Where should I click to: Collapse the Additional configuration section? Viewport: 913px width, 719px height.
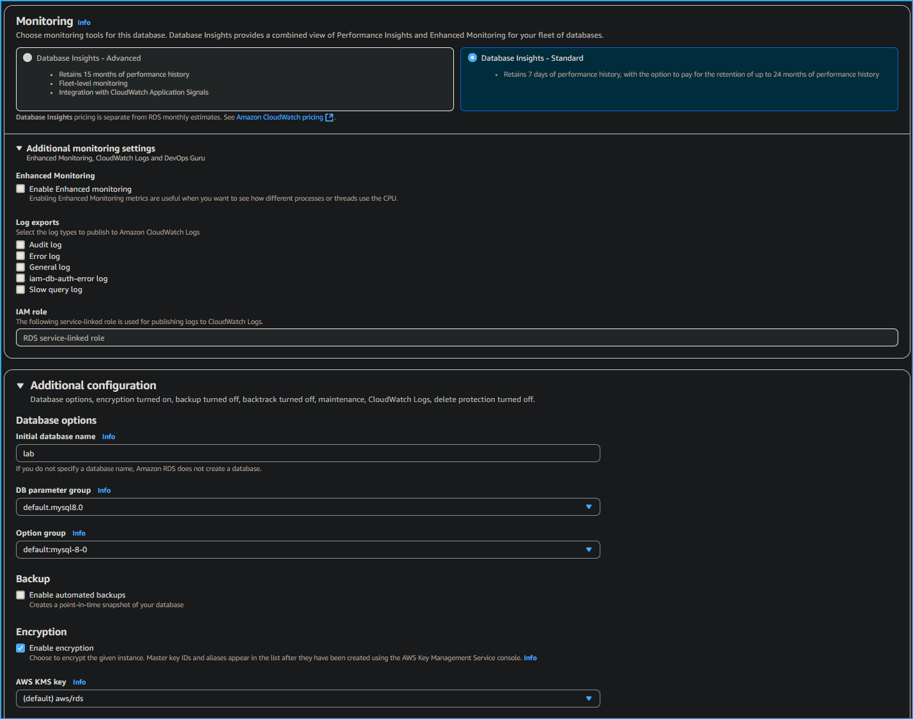click(20, 385)
